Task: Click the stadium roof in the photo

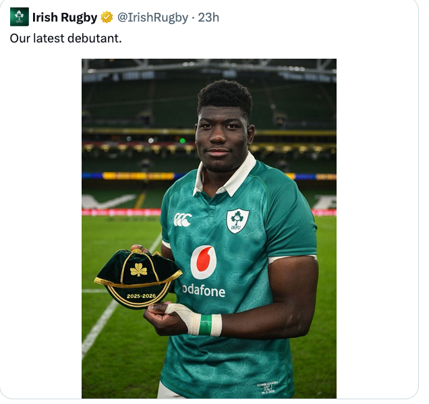Action: [209, 69]
